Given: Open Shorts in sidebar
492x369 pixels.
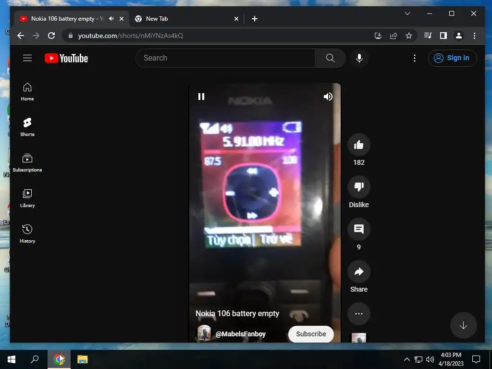Looking at the screenshot, I should (x=27, y=127).
